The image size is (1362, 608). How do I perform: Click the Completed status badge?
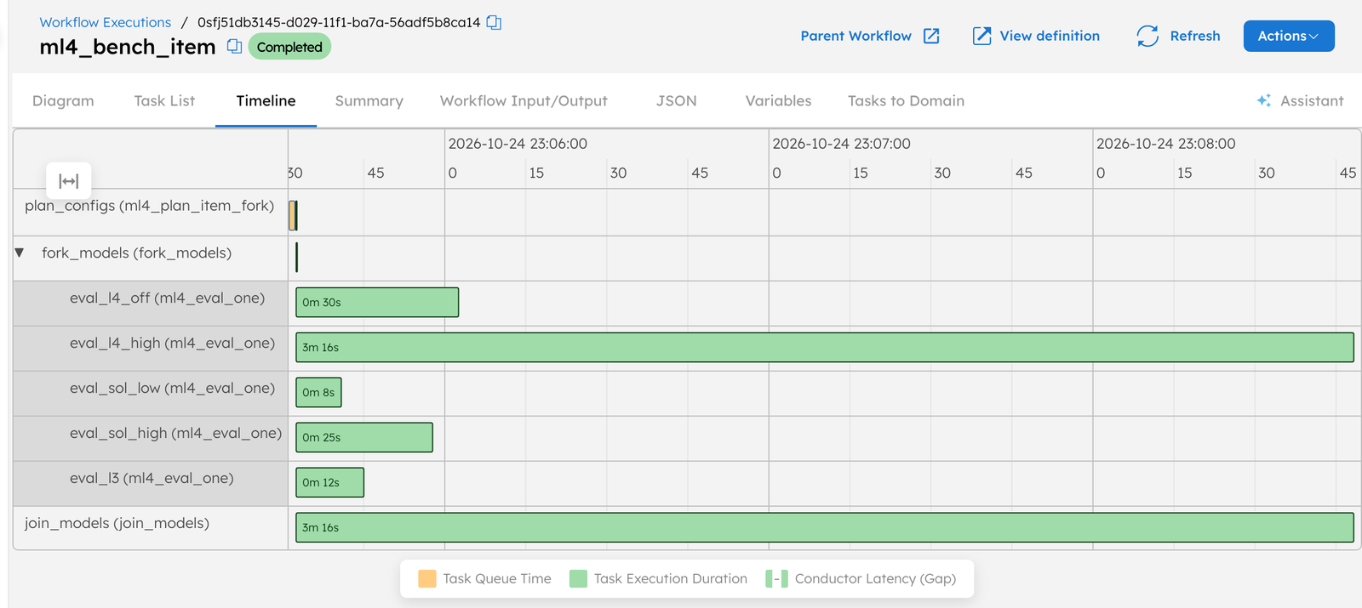point(289,47)
